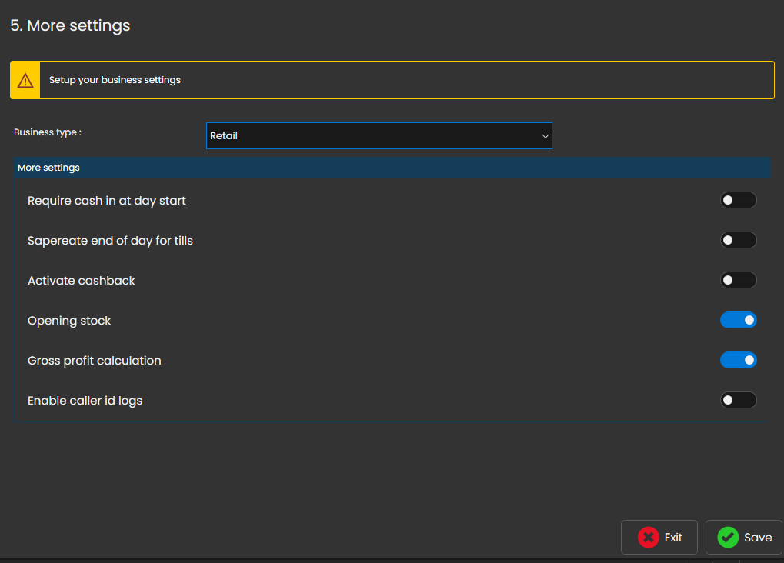Toggle Enable caller id logs on
Viewport: 784px width, 563px height.
[738, 401]
